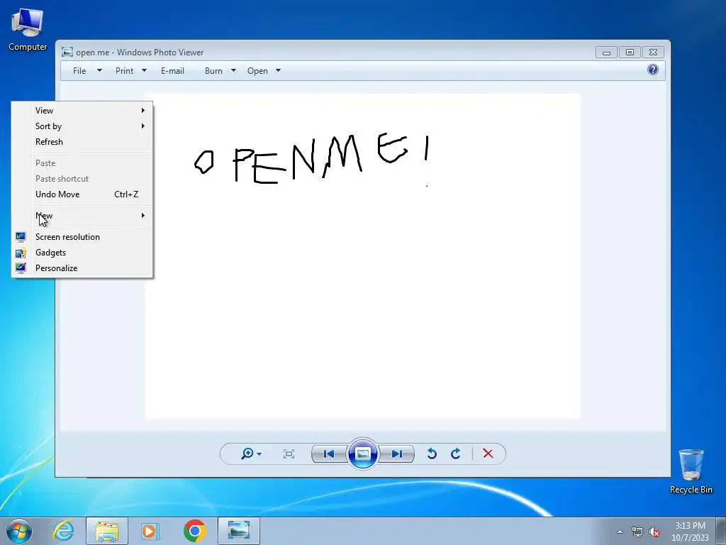The width and height of the screenshot is (726, 545).
Task: Delete the photo with red X
Action: pos(488,453)
